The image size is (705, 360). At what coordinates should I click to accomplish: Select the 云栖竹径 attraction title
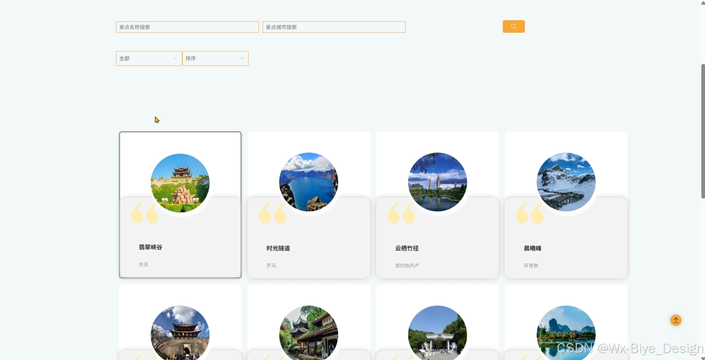(407, 248)
